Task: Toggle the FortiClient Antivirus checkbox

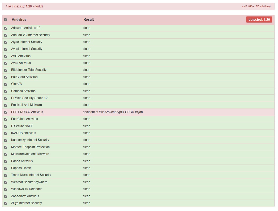Action: pyautogui.click(x=6, y=119)
